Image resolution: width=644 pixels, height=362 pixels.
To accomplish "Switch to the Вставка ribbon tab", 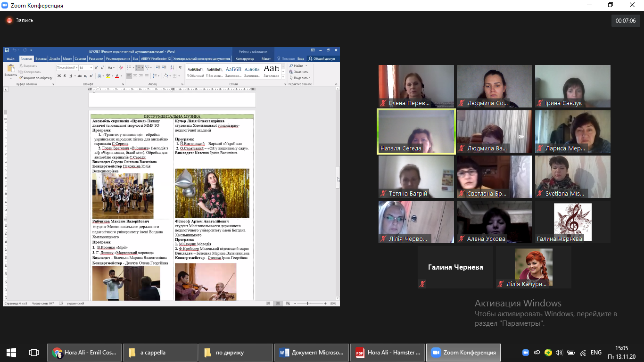I will (x=41, y=59).
